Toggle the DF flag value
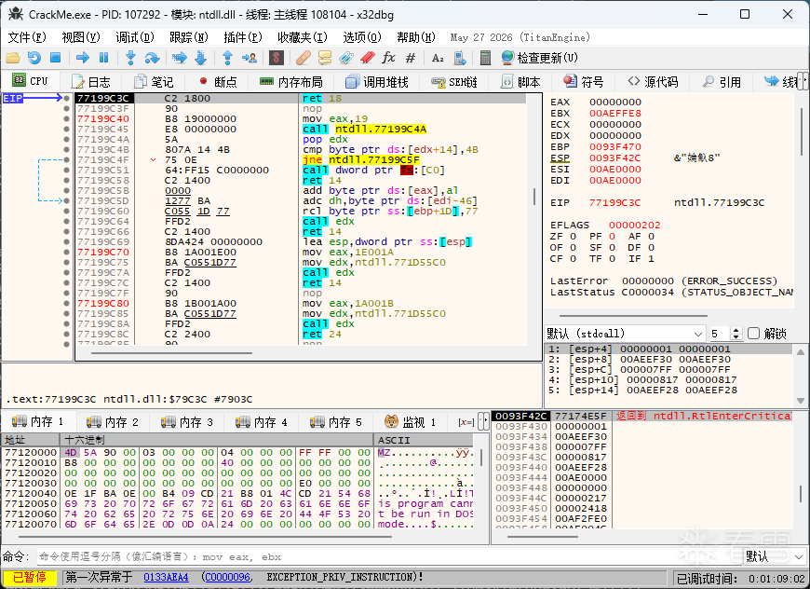Screen dimensions: 810x589 [651, 248]
